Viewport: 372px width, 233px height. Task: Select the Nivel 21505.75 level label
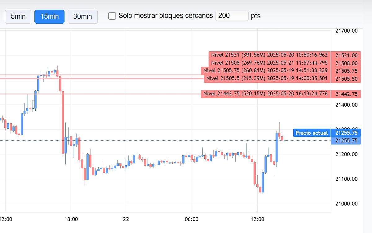pos(265,71)
